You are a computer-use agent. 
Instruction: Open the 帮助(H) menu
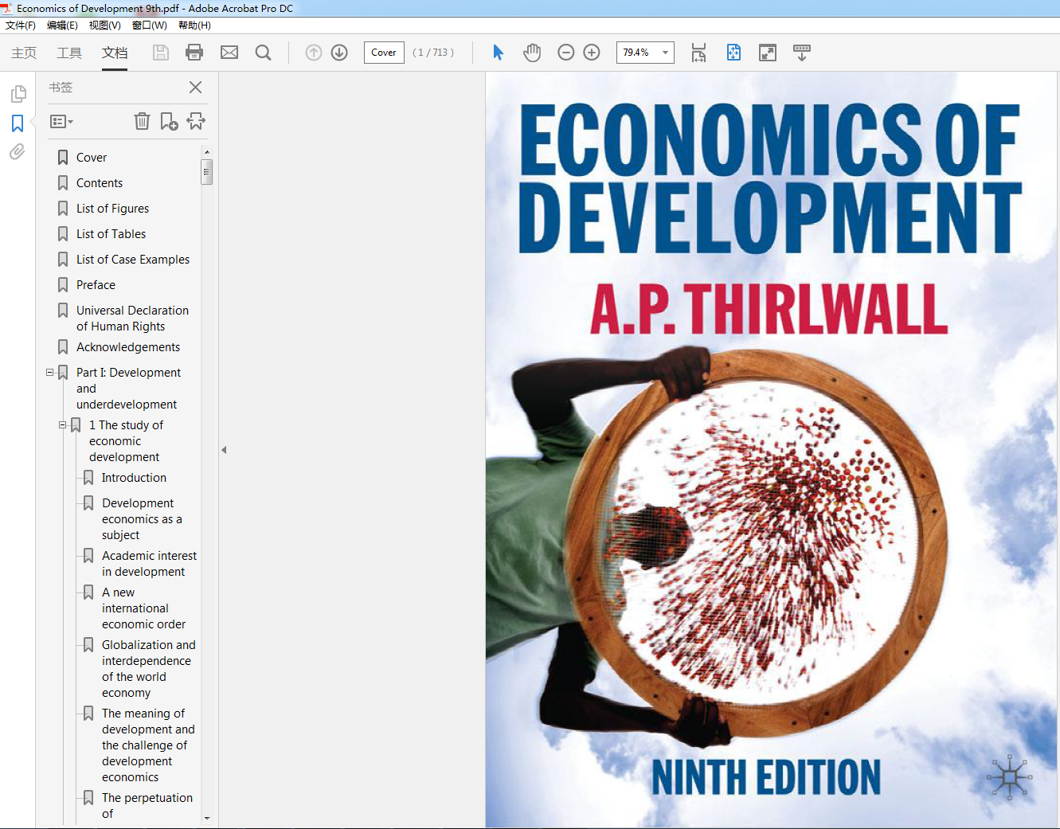click(194, 25)
